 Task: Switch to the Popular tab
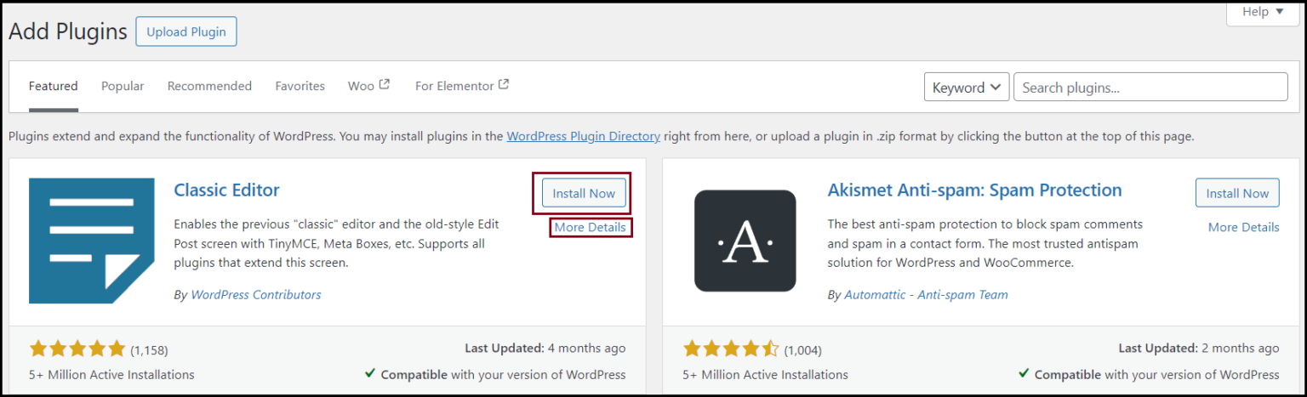[123, 86]
